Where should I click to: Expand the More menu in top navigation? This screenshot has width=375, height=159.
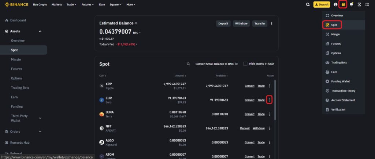point(131,4)
